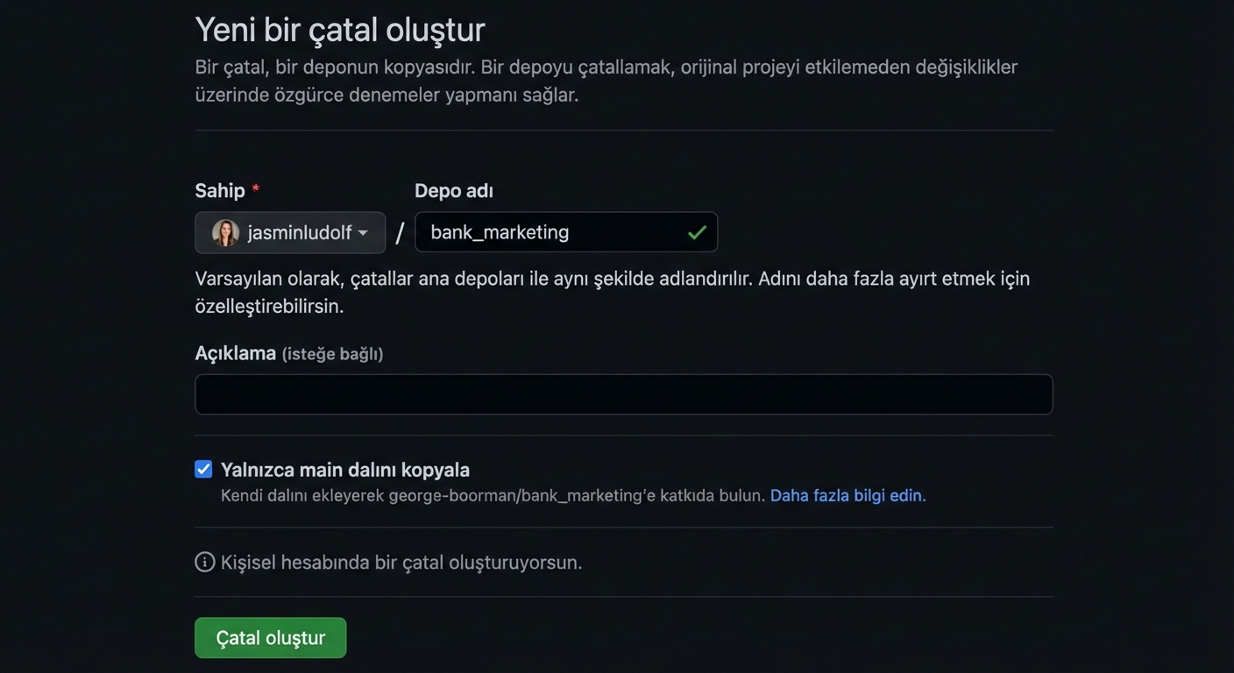The height and width of the screenshot is (673, 1234).
Task: Click the info icon beside the personal account notice
Action: pos(204,562)
